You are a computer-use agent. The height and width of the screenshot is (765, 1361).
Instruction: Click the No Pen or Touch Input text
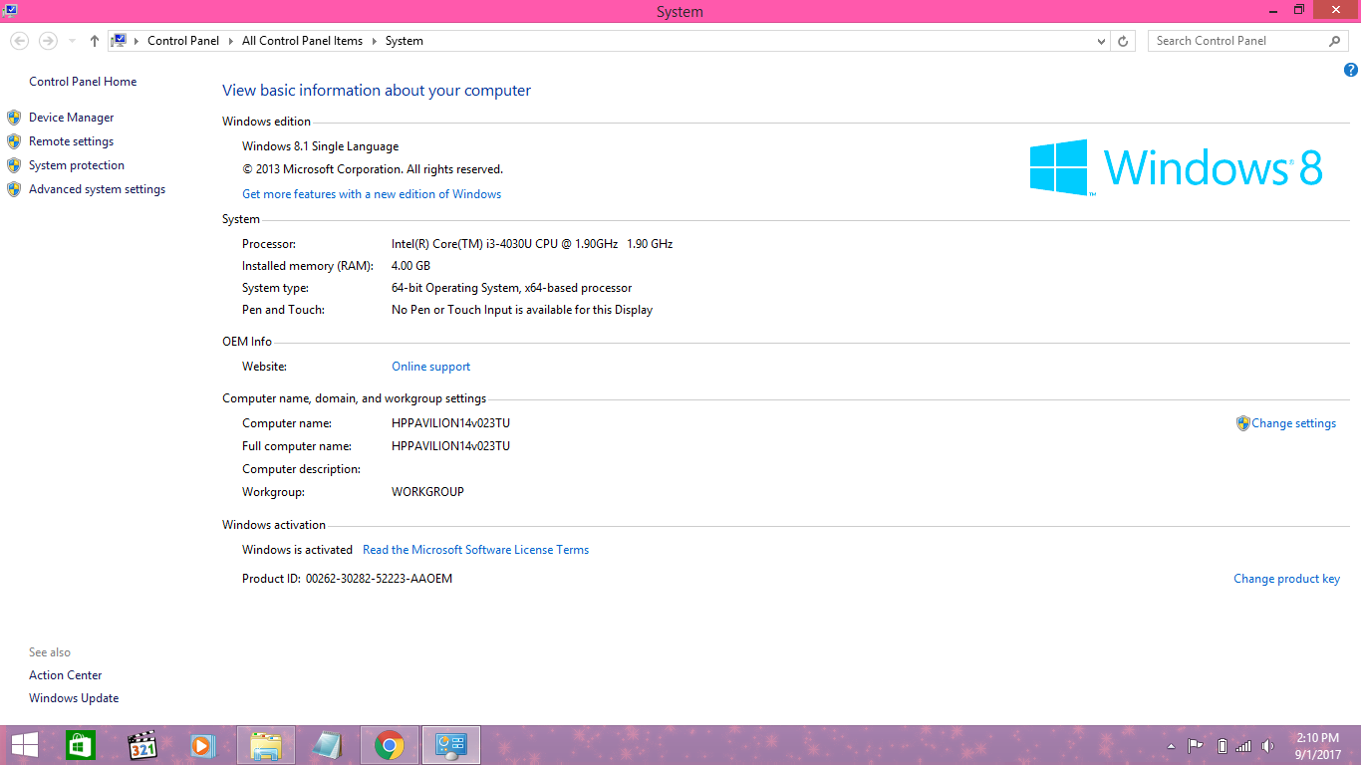coord(522,310)
